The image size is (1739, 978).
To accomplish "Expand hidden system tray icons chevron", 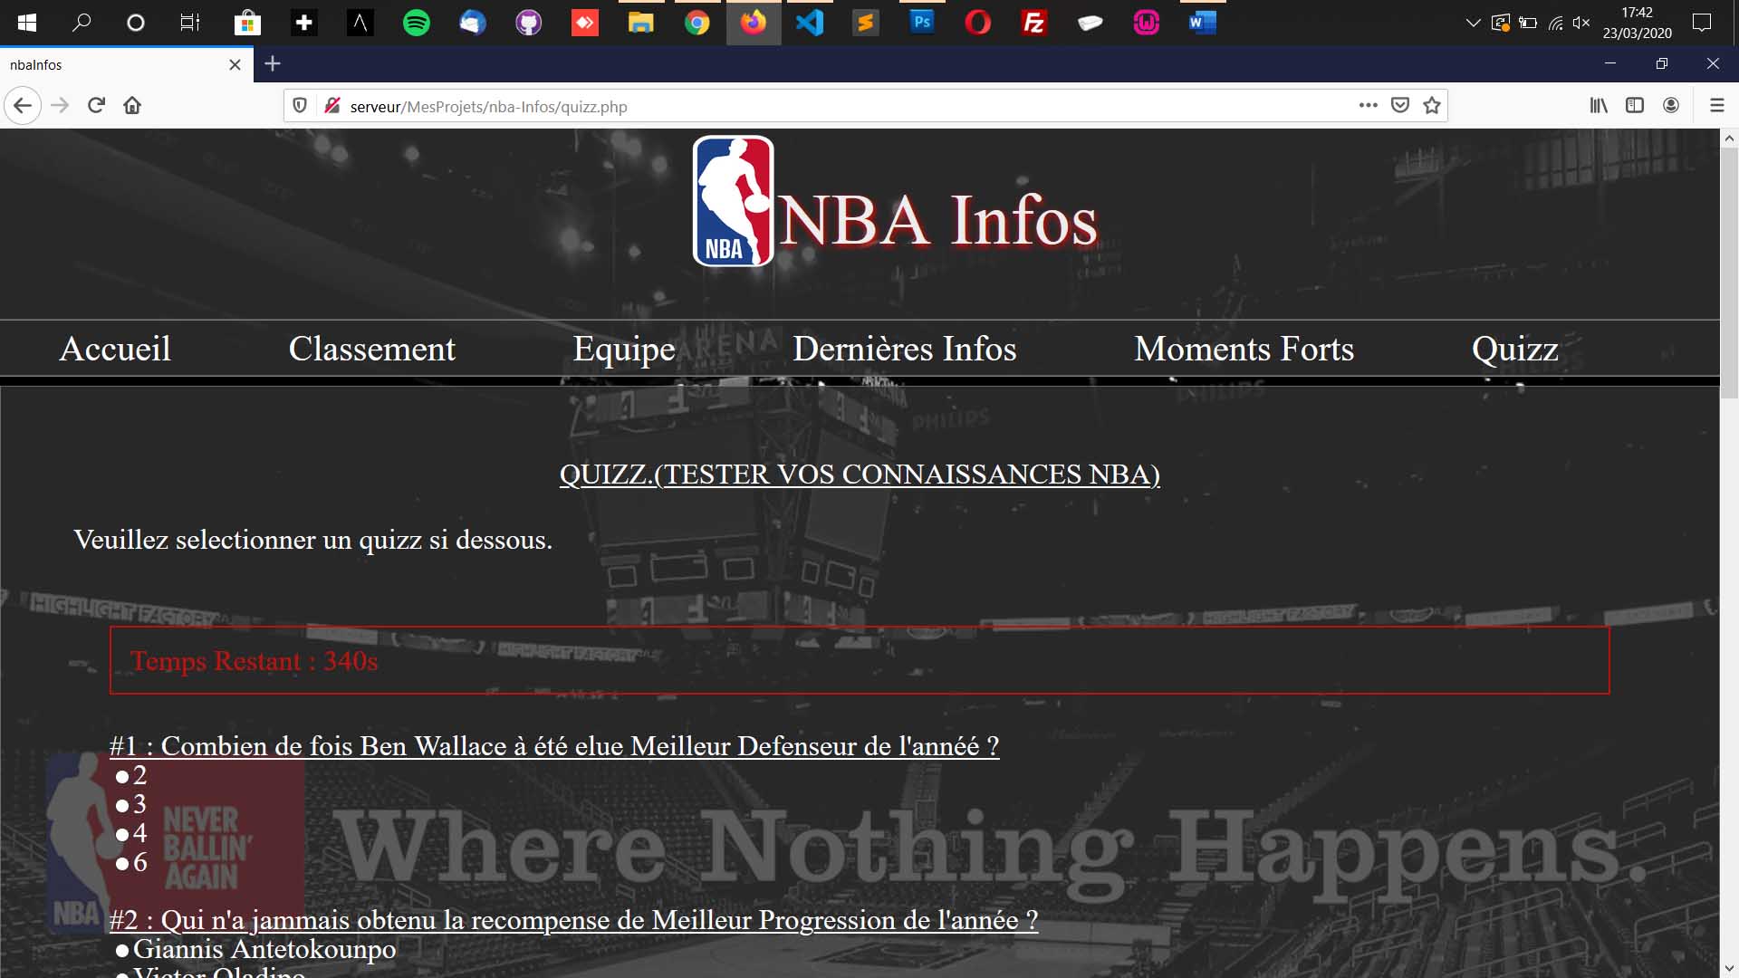I will pos(1471,23).
